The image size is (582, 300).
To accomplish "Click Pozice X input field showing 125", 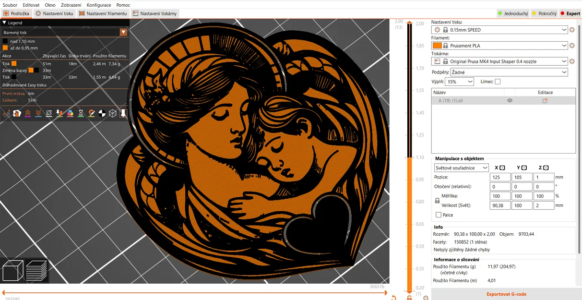I will (x=500, y=177).
